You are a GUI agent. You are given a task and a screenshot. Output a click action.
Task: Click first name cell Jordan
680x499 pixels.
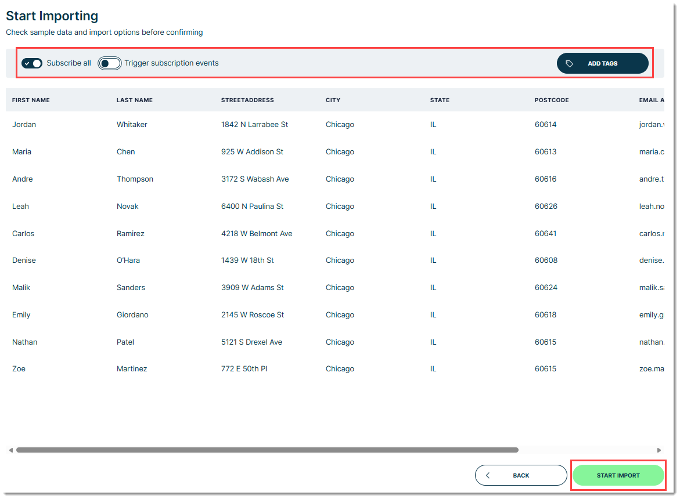tap(24, 124)
